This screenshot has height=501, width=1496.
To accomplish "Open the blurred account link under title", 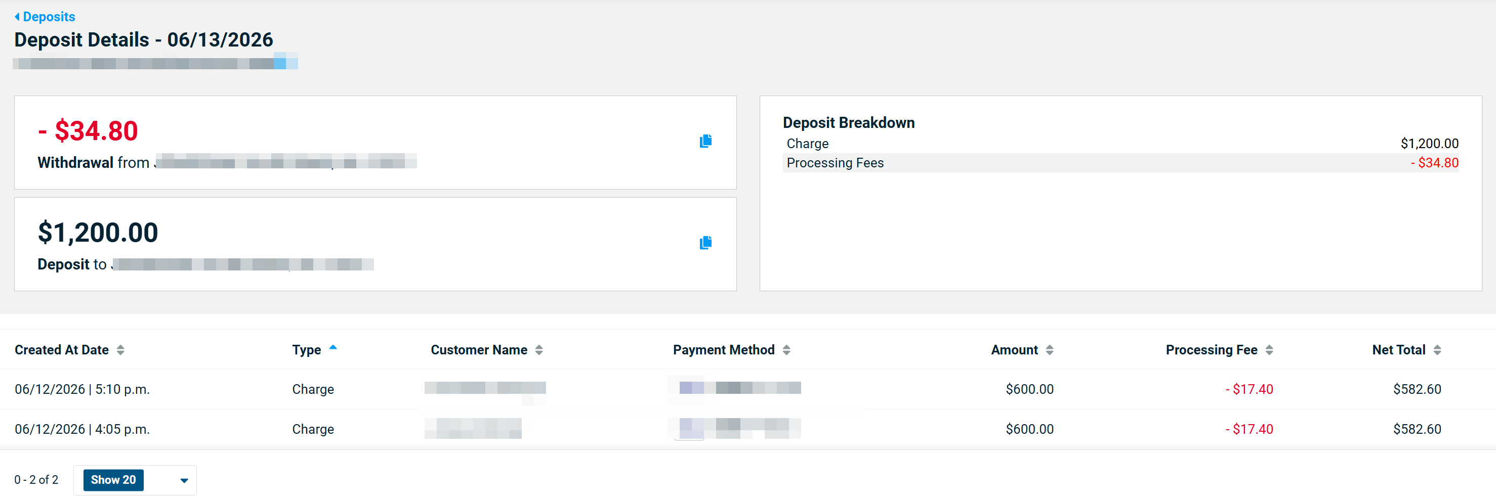I will 156,62.
